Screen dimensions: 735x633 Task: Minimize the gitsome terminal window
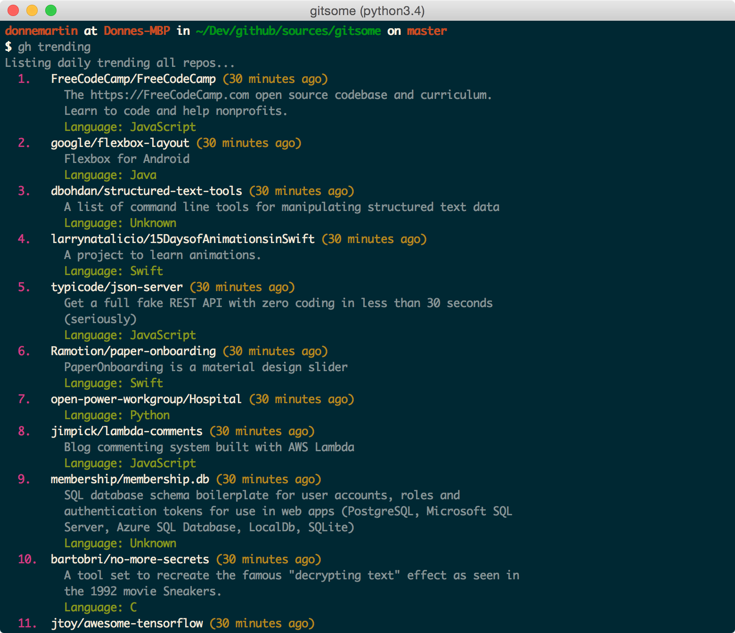(x=32, y=10)
